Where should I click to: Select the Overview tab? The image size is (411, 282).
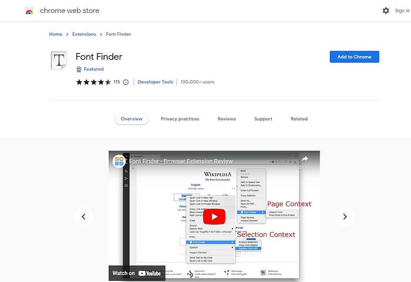132,119
